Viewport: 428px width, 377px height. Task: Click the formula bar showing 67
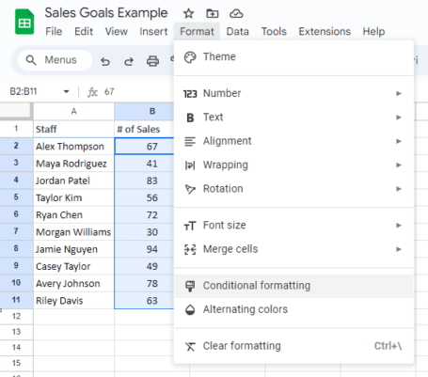pyautogui.click(x=109, y=92)
